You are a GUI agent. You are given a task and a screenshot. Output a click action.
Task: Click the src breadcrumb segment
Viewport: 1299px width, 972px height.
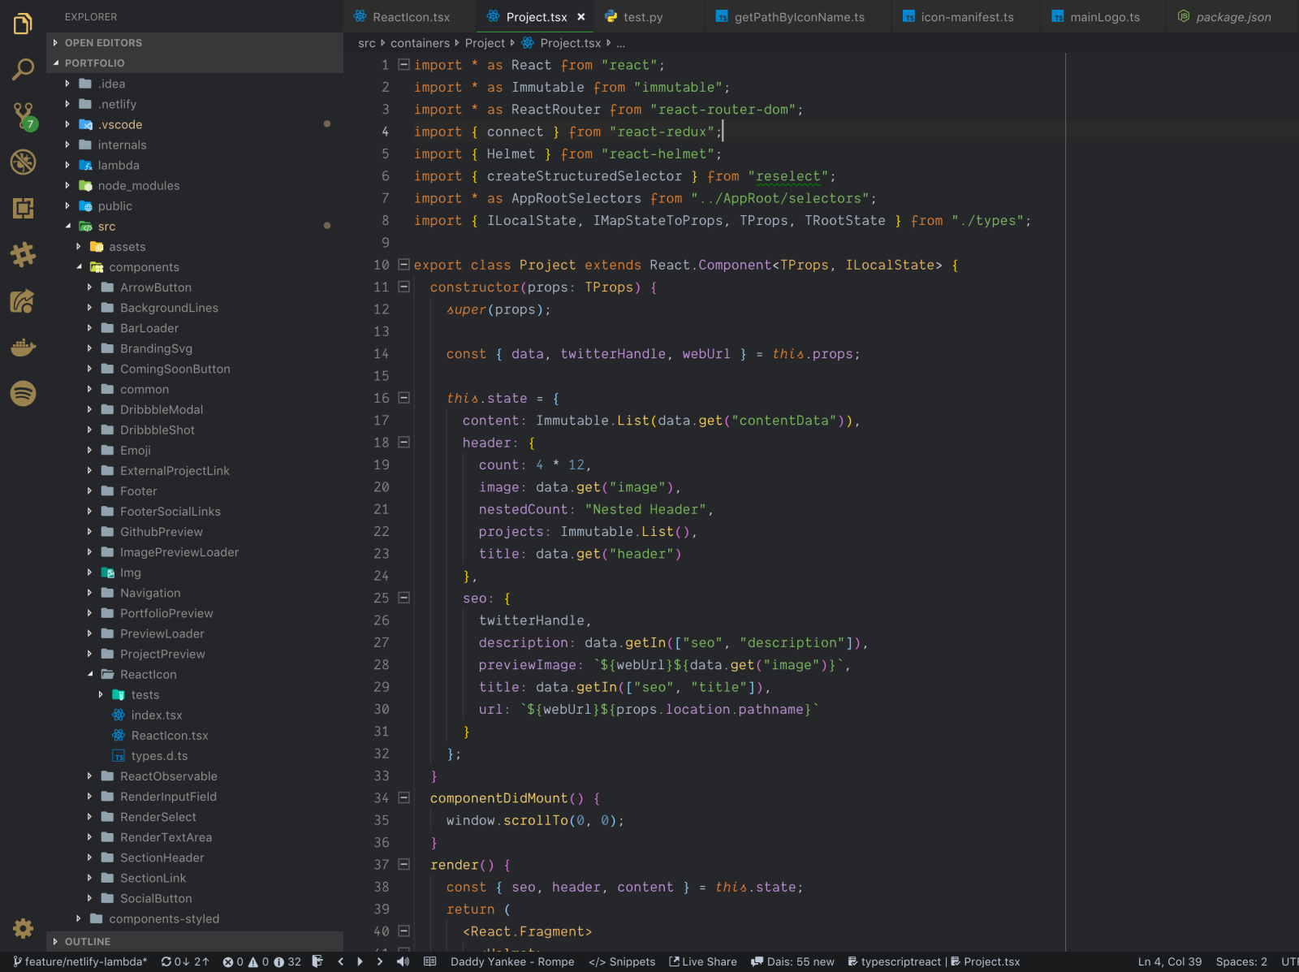pyautogui.click(x=367, y=43)
